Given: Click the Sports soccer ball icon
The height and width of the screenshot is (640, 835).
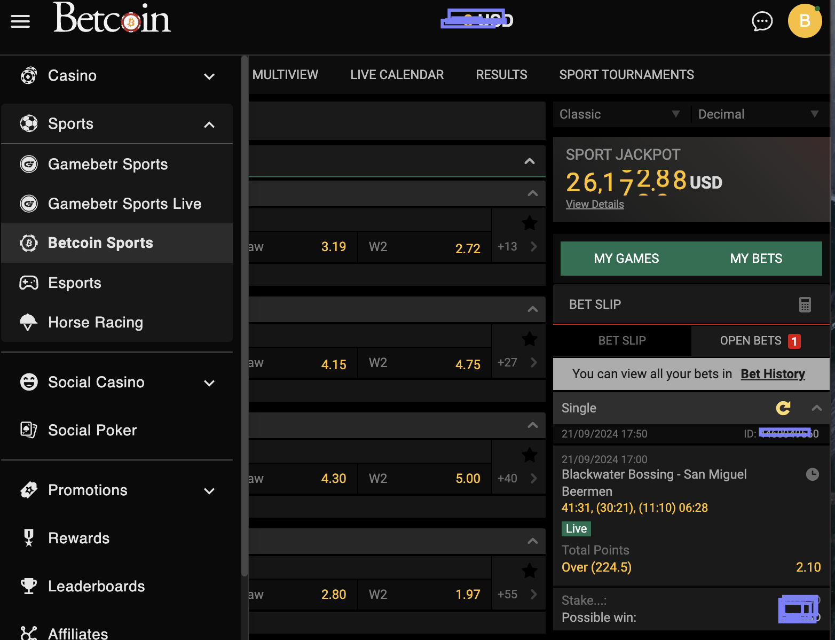Looking at the screenshot, I should 29,123.
